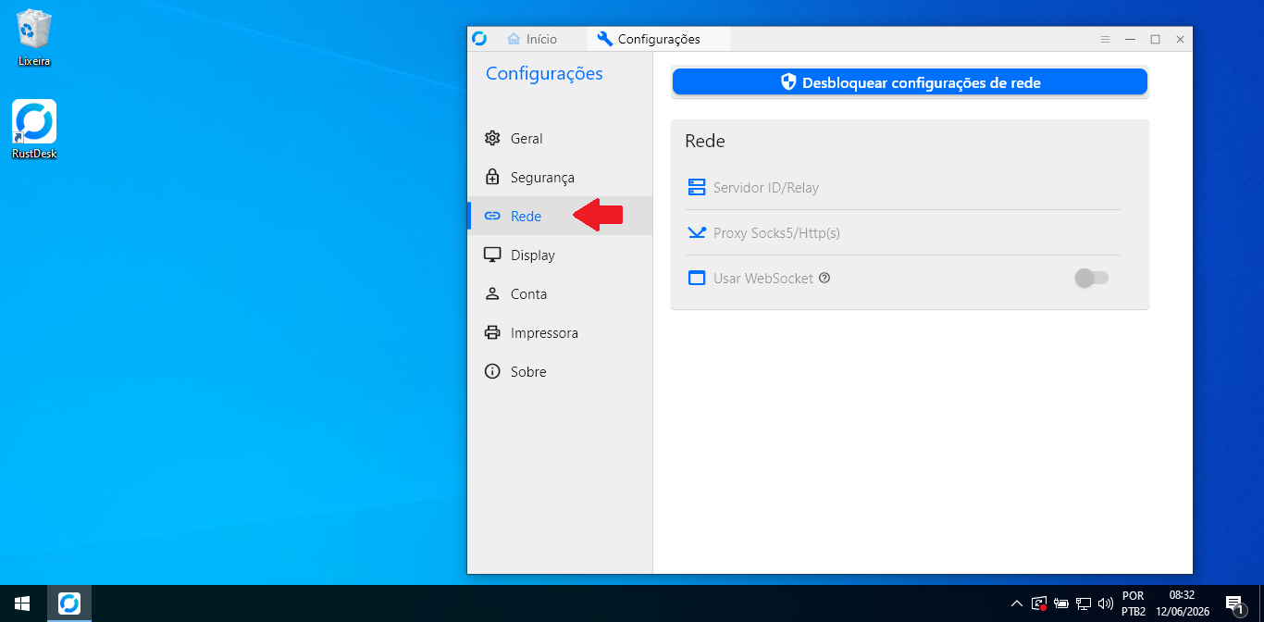Close the RustDesk window
This screenshot has width=1264, height=622.
click(x=1180, y=39)
